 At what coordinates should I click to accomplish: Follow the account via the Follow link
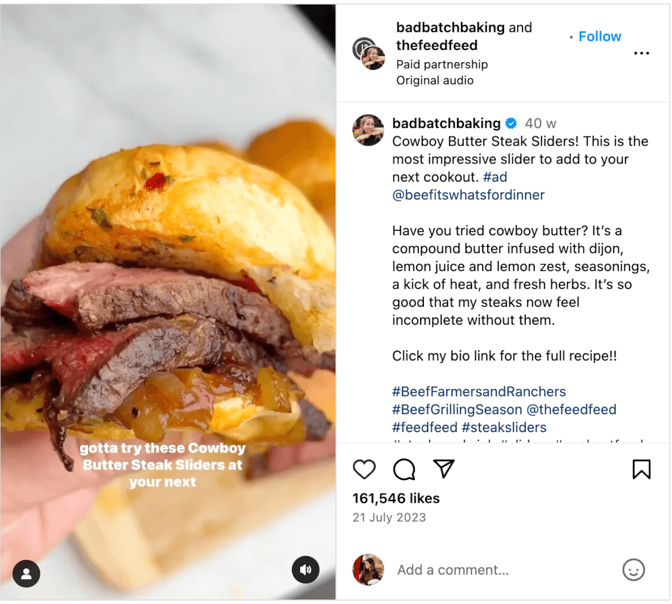tap(600, 36)
